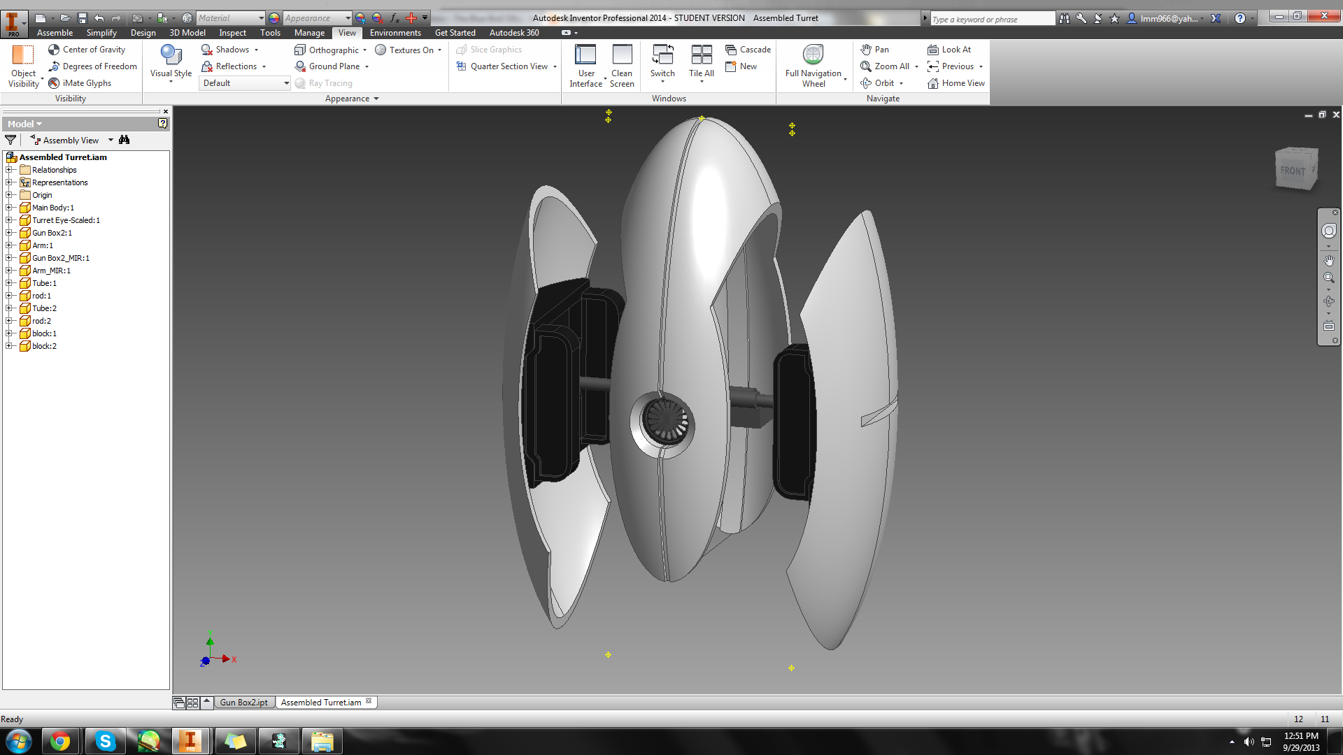Screen dimensions: 1343x755
Task: Switch to the Assemble ribbon tab
Action: point(55,33)
